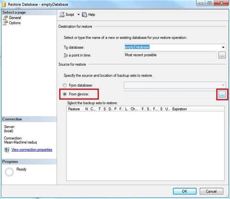
Task: Click the Ready progress spinner
Action: (9, 172)
